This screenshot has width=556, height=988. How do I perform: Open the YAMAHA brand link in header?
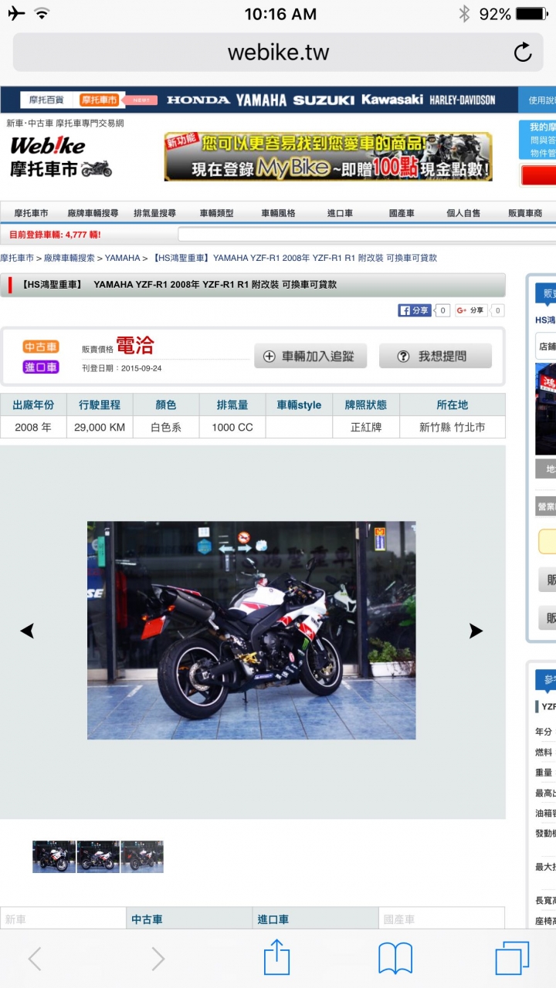pos(261,100)
